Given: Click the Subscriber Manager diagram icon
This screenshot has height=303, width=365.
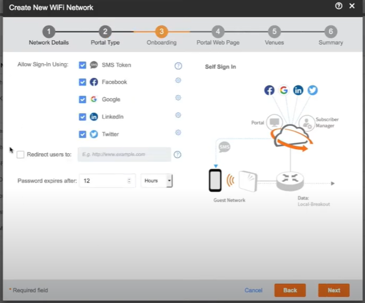Looking at the screenshot, I should 307,122.
